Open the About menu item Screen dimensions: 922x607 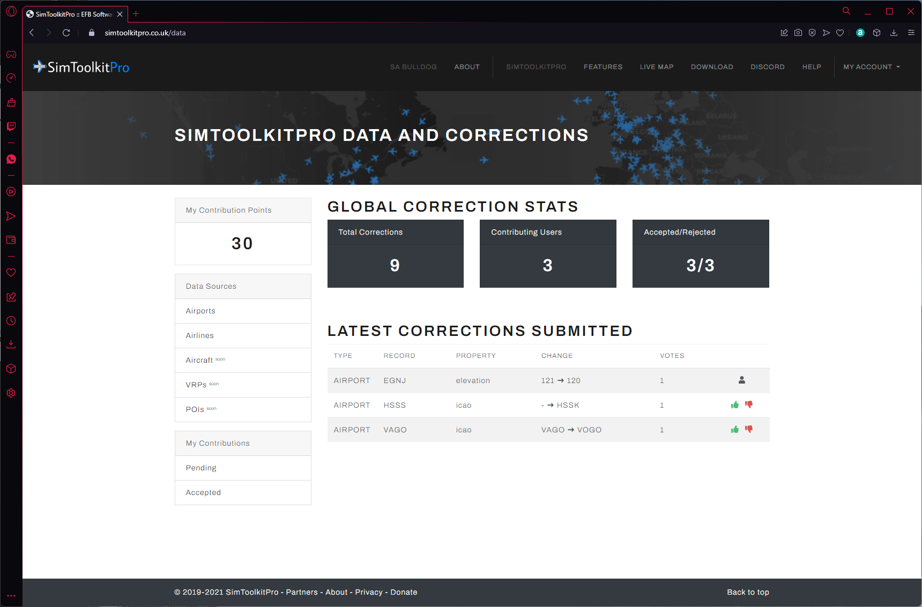click(467, 67)
